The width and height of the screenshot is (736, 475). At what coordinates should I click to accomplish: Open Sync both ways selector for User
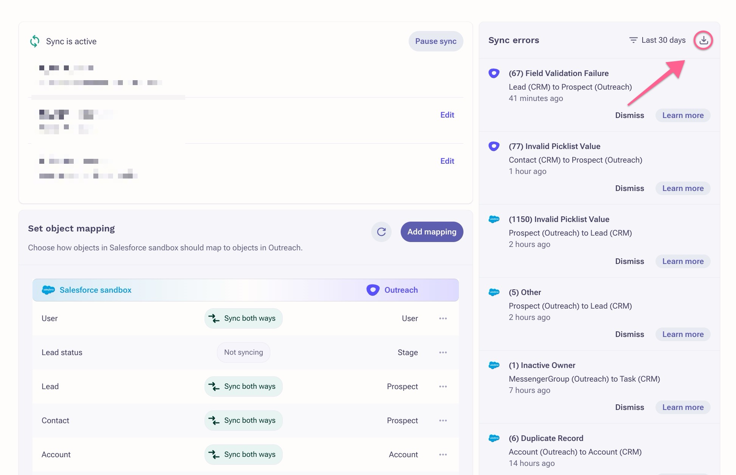(x=243, y=318)
